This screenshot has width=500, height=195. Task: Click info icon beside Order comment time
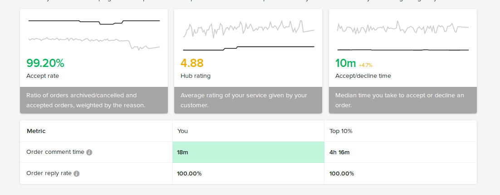[x=89, y=152]
